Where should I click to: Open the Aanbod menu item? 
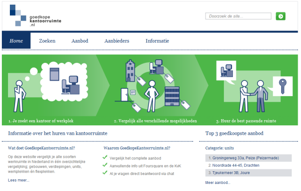click(80, 41)
